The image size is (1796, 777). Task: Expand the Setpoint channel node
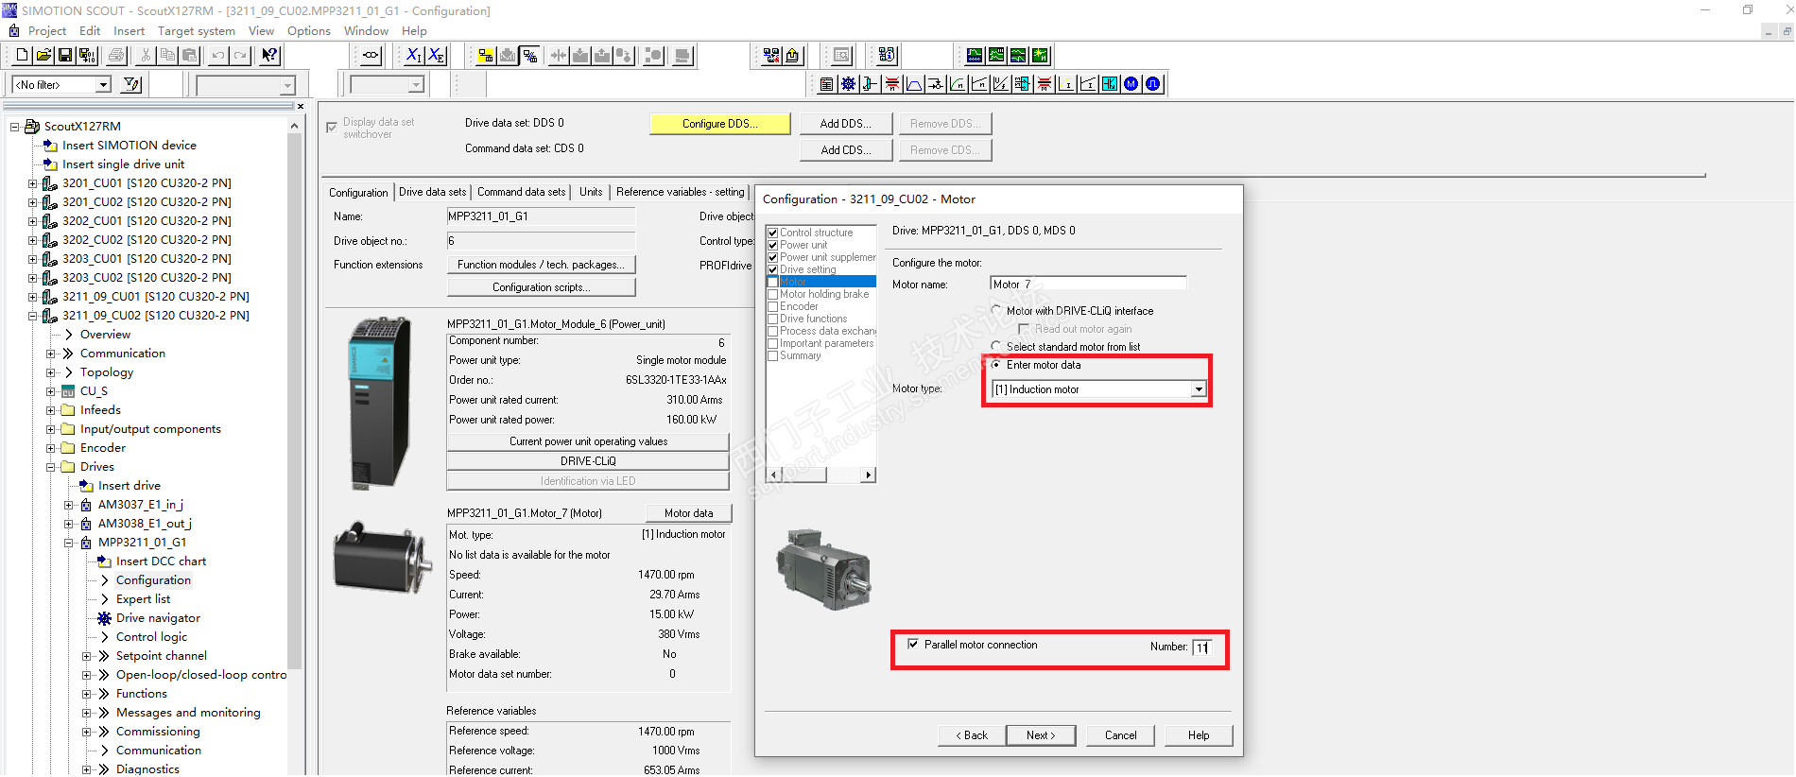tap(87, 656)
